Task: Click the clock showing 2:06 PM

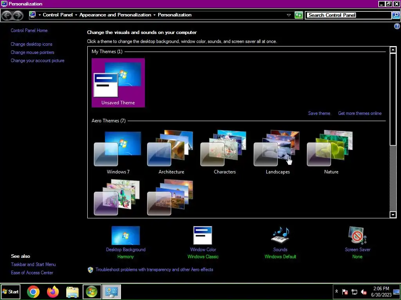Action: click(381, 291)
